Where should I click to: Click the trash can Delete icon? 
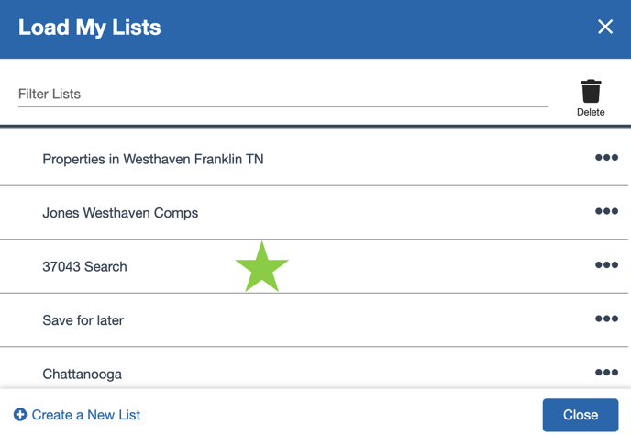591,91
